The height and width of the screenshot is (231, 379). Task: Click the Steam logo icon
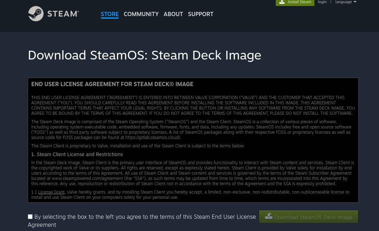(37, 14)
